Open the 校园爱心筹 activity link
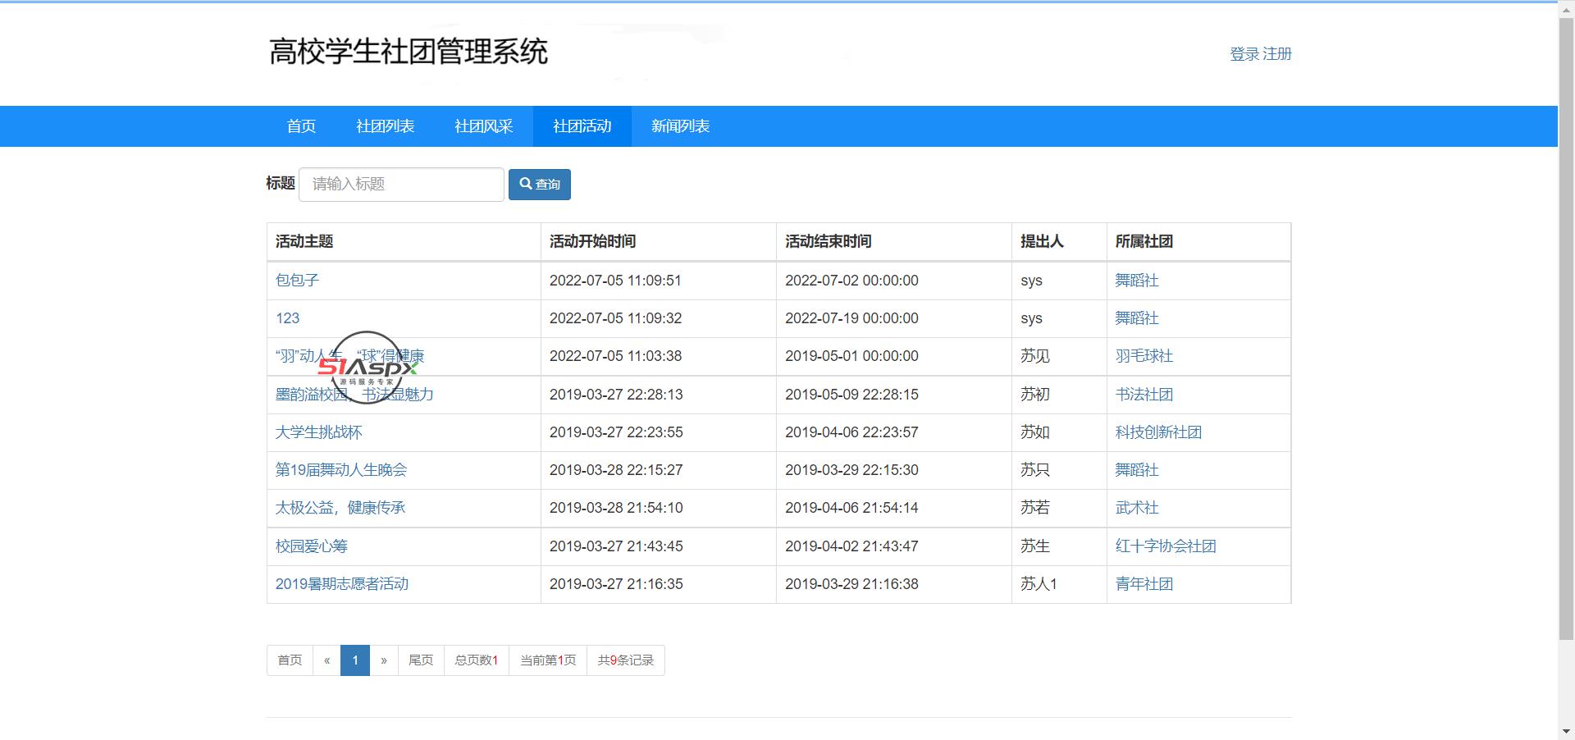Viewport: 1575px width, 740px height. 311,546
